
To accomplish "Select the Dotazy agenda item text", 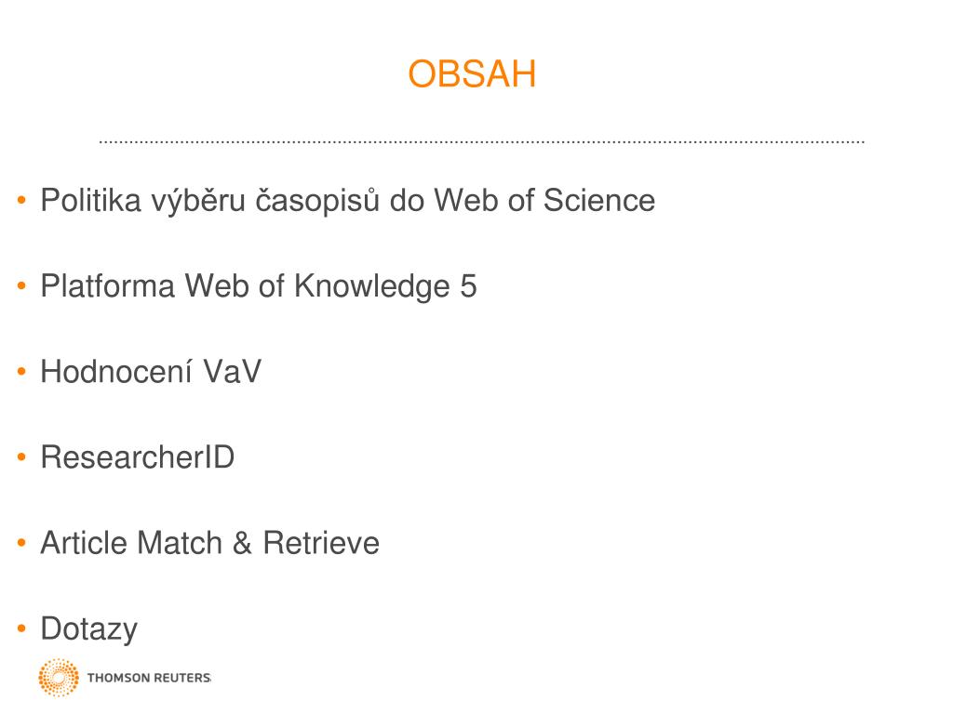I will (x=88, y=629).
